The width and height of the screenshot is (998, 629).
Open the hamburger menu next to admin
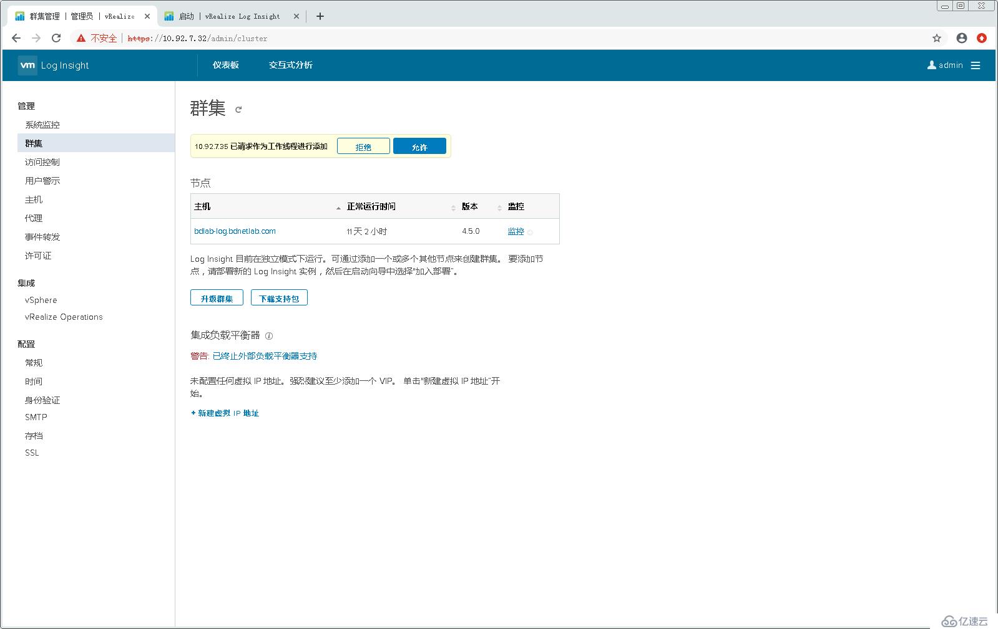click(x=976, y=65)
